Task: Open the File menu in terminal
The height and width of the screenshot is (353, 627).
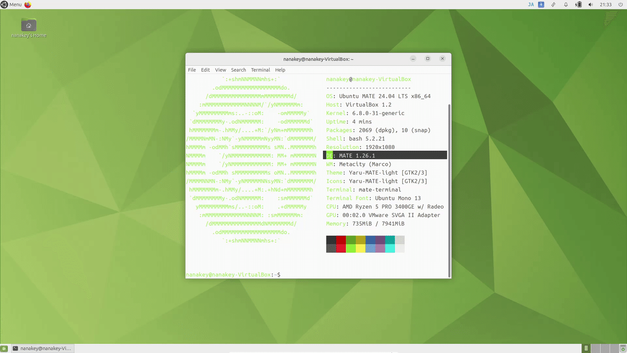Action: (192, 70)
